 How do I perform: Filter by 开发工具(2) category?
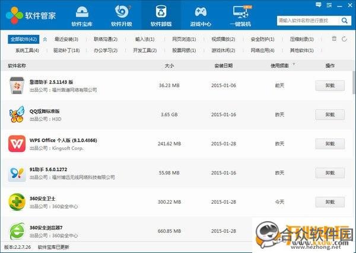145,50
